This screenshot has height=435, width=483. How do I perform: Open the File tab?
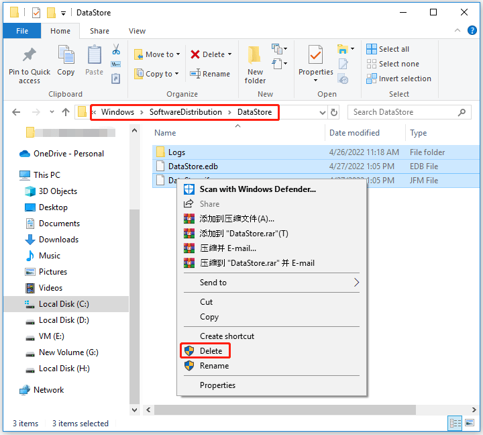pyautogui.click(x=22, y=31)
